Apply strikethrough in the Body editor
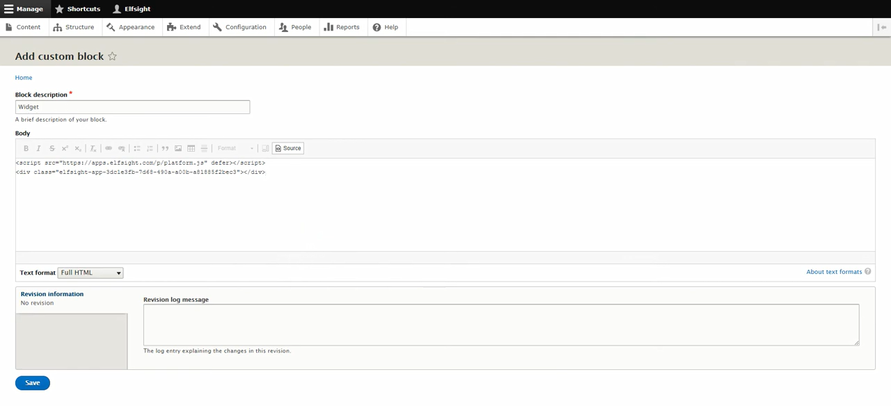The height and width of the screenshot is (406, 891). 52,148
